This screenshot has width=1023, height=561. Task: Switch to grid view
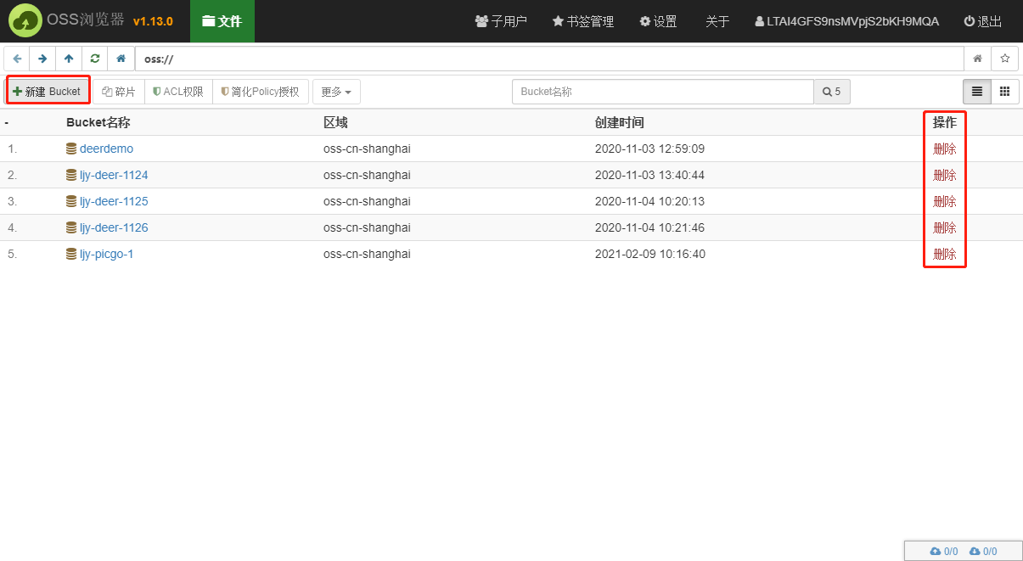pyautogui.click(x=1005, y=92)
